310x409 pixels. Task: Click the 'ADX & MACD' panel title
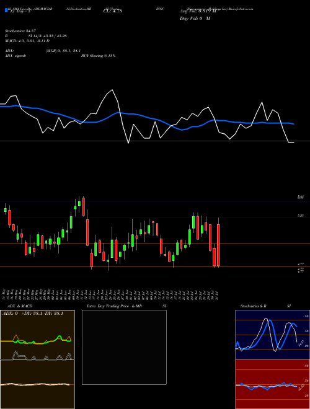click(x=20, y=306)
